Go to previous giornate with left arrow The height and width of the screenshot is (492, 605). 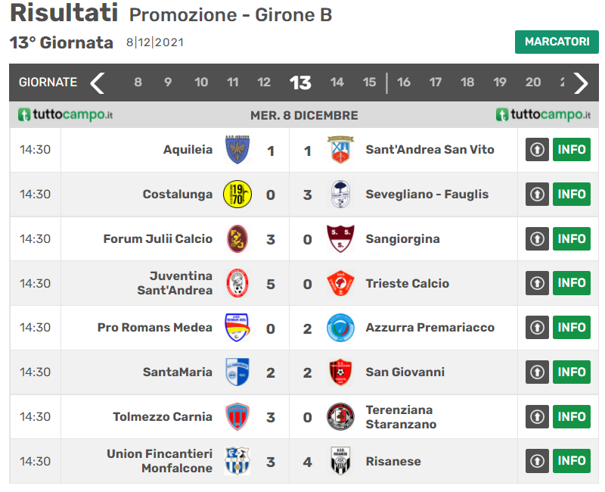[x=98, y=83]
